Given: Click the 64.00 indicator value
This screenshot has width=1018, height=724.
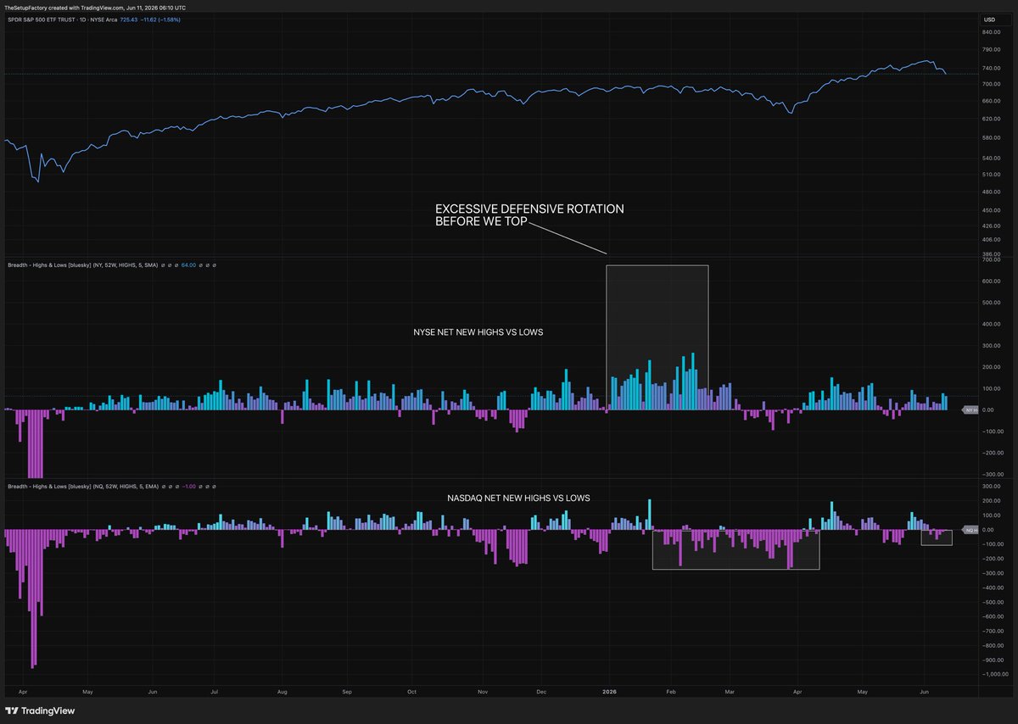Looking at the screenshot, I should click(188, 265).
